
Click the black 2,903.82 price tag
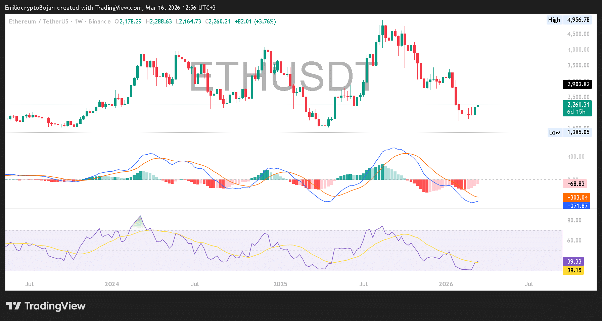point(577,84)
